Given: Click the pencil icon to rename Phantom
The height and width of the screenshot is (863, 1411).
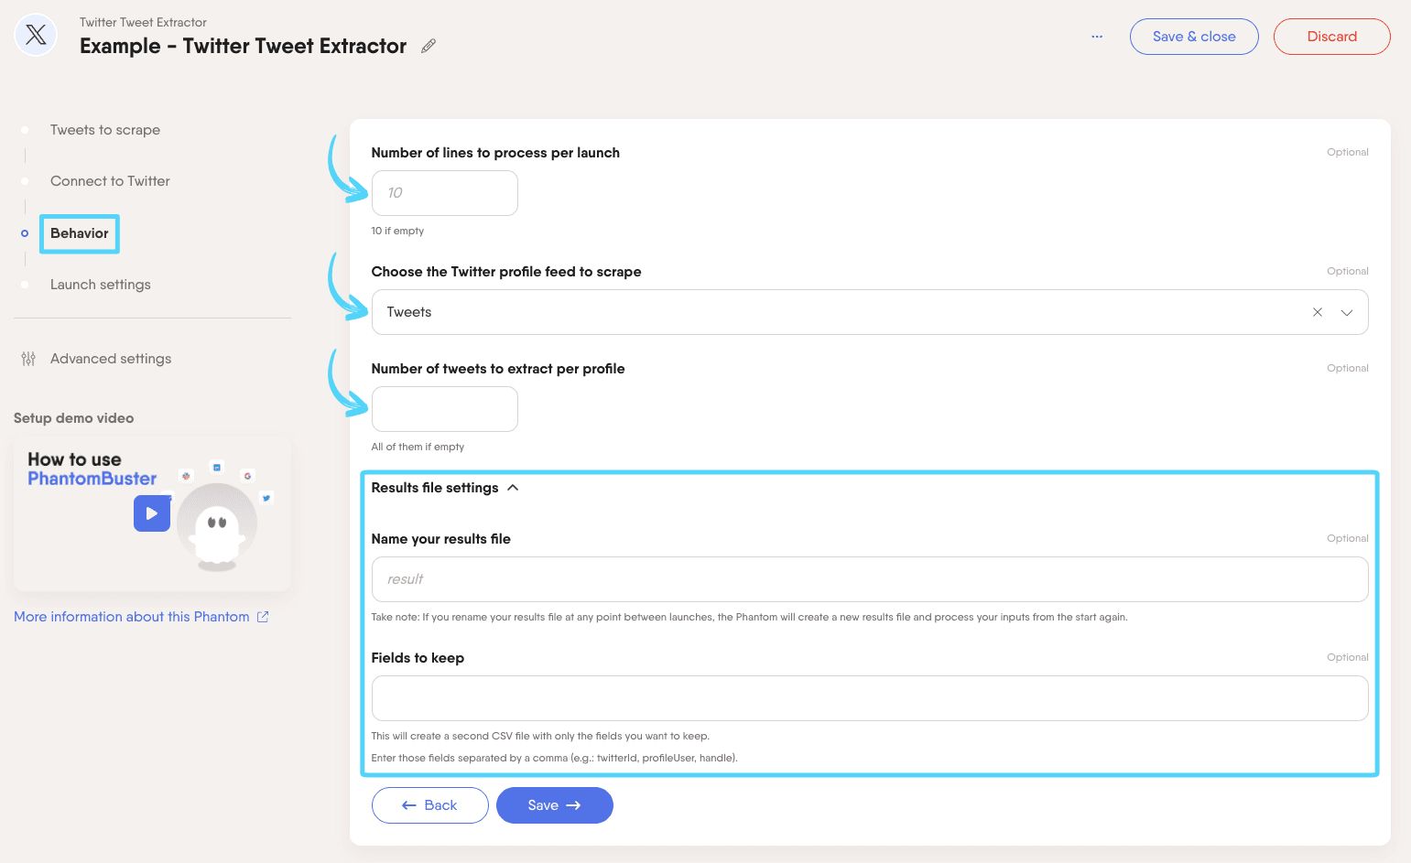Looking at the screenshot, I should pyautogui.click(x=429, y=46).
